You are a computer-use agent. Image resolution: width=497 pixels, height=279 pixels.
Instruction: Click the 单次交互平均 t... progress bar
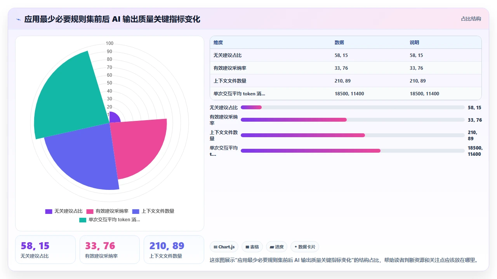click(353, 151)
